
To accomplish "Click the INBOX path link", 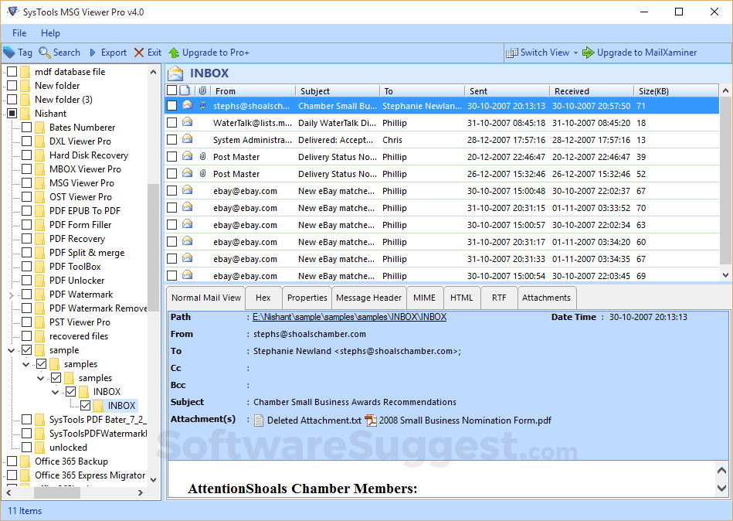I will pos(349,317).
